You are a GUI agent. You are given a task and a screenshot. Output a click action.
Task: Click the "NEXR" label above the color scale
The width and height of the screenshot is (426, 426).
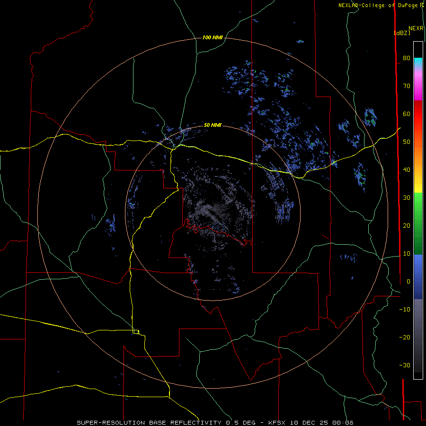point(416,28)
